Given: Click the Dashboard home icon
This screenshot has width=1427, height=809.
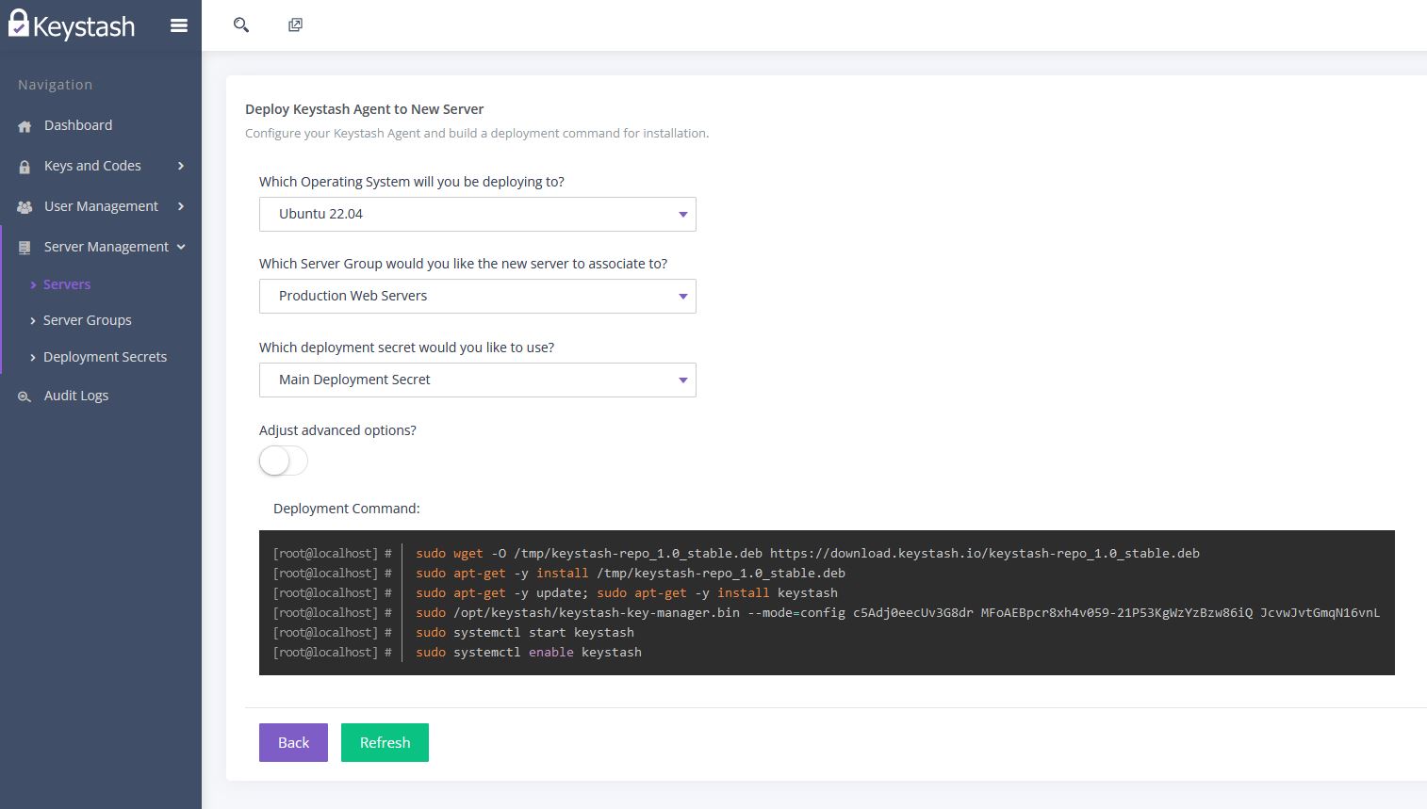Looking at the screenshot, I should pos(25,126).
